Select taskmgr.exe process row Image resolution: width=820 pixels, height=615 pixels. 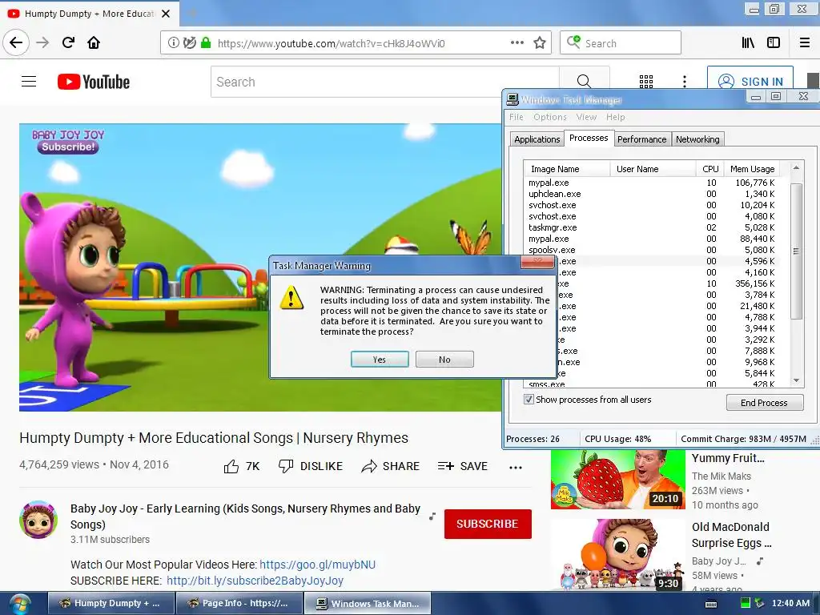pos(651,227)
